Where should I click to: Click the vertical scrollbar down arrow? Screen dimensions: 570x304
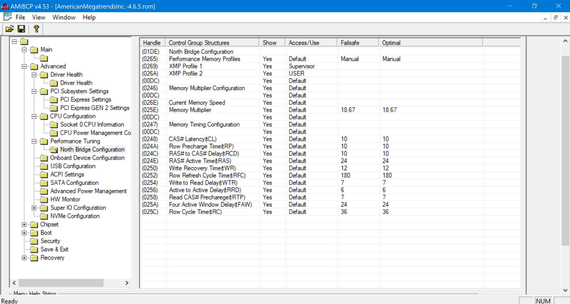(565, 290)
